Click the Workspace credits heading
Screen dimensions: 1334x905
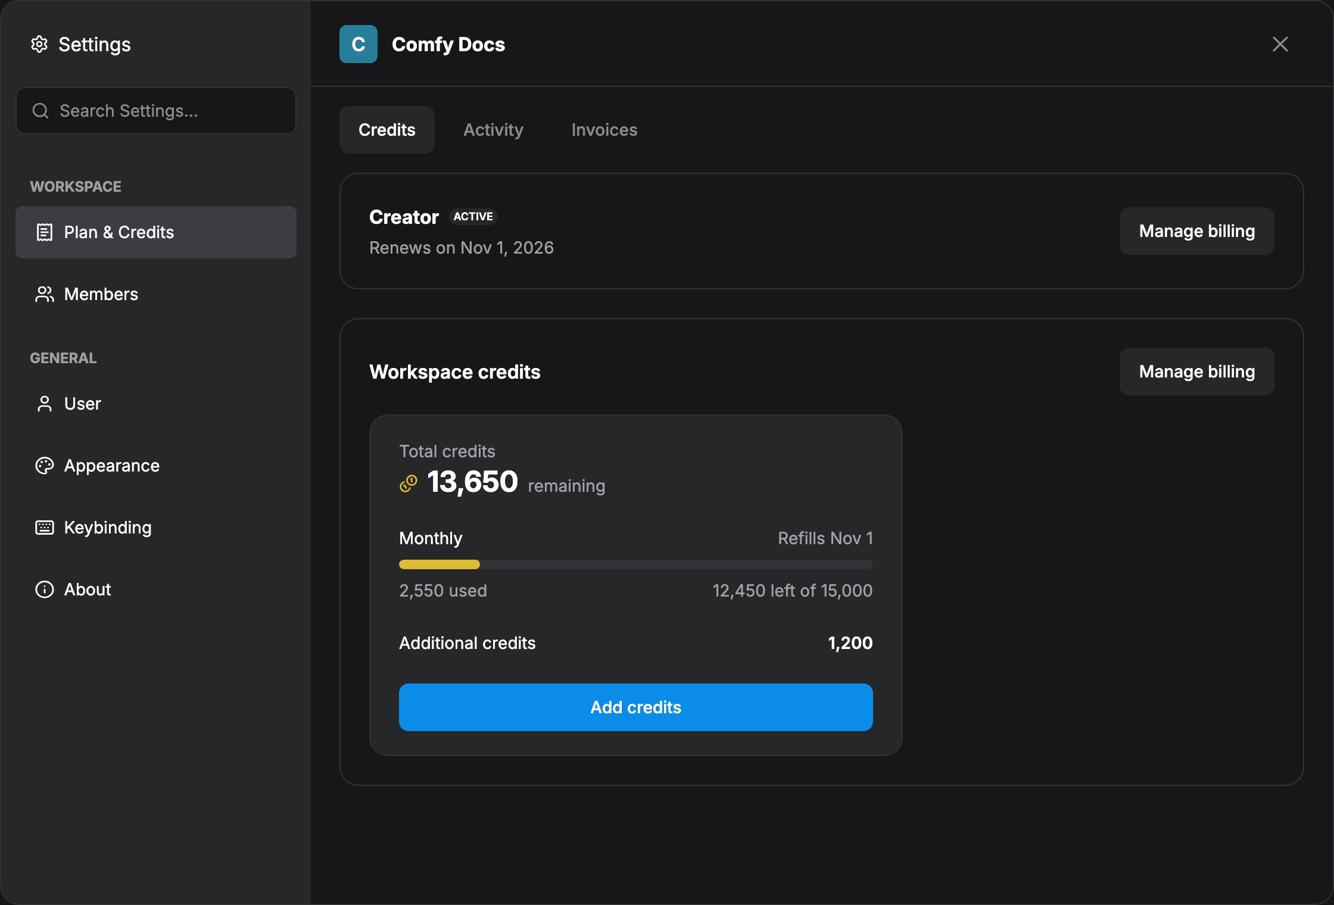[x=455, y=372]
